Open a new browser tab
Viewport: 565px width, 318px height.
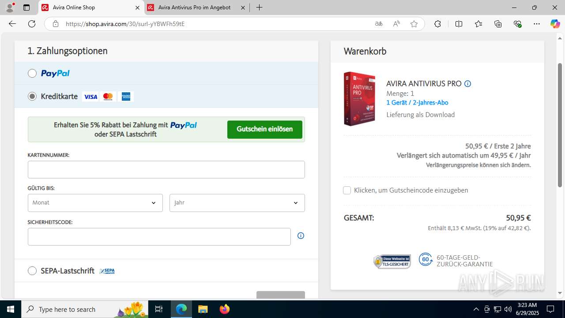coord(259,8)
